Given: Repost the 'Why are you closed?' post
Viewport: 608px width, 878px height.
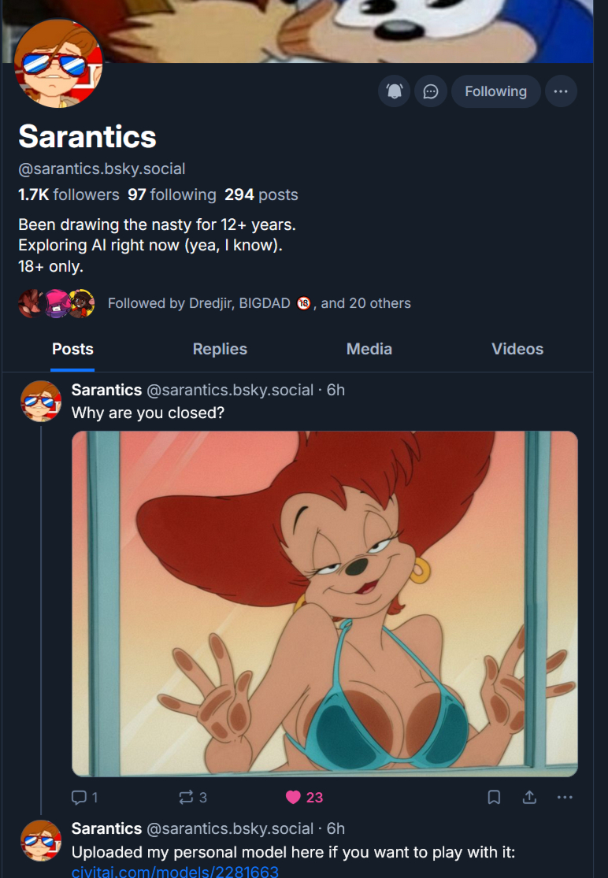Looking at the screenshot, I should point(187,797).
